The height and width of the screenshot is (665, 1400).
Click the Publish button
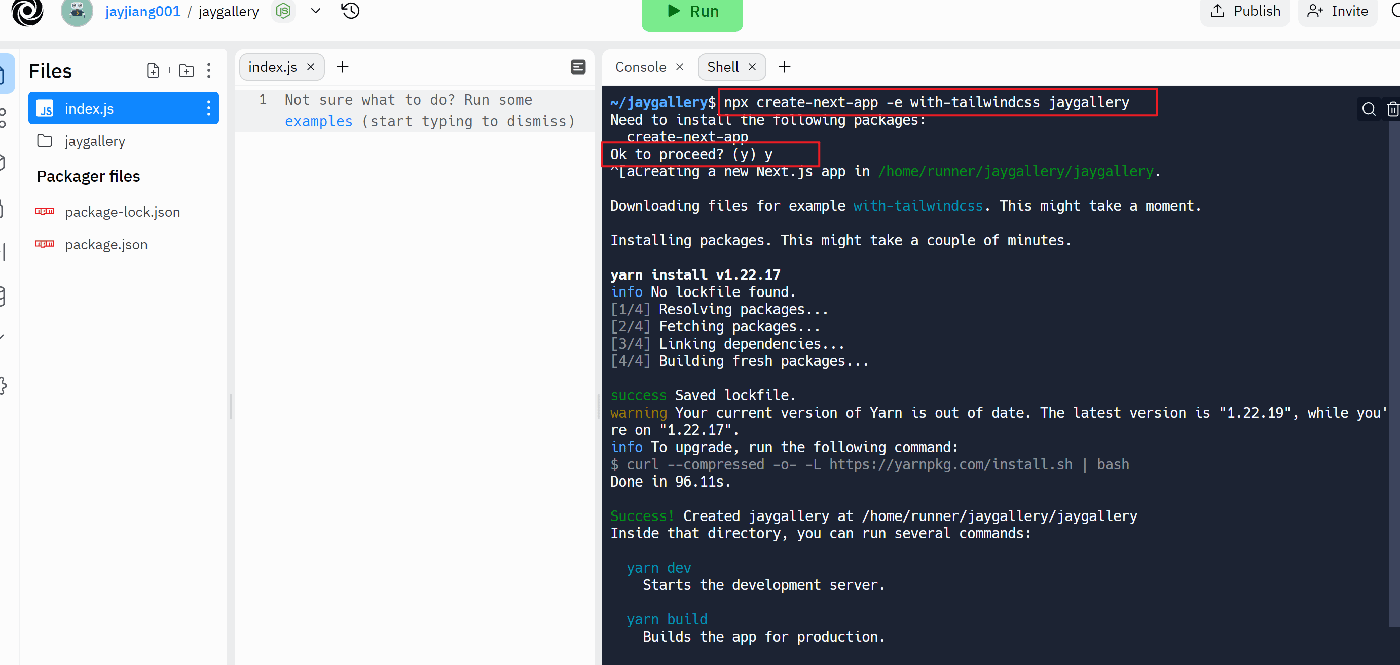(1244, 12)
